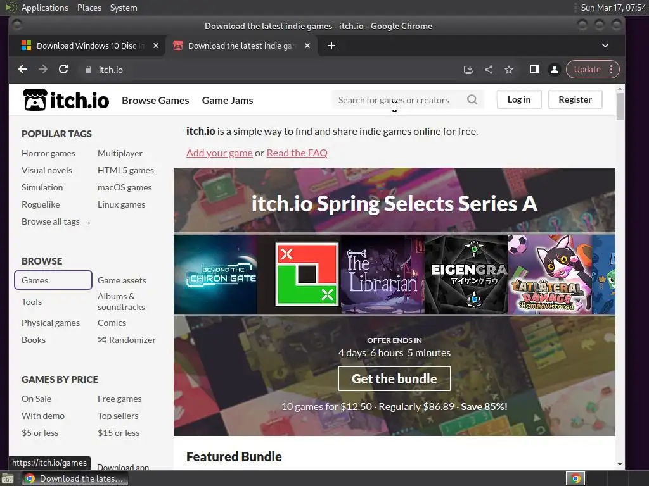The height and width of the screenshot is (486, 649).
Task: Open $15 or less games
Action: (119, 433)
